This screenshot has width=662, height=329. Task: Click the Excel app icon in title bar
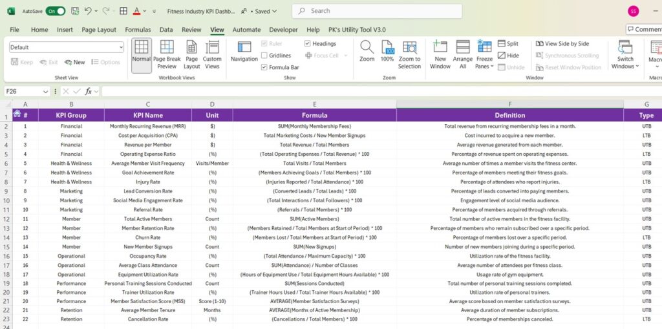(x=11, y=12)
